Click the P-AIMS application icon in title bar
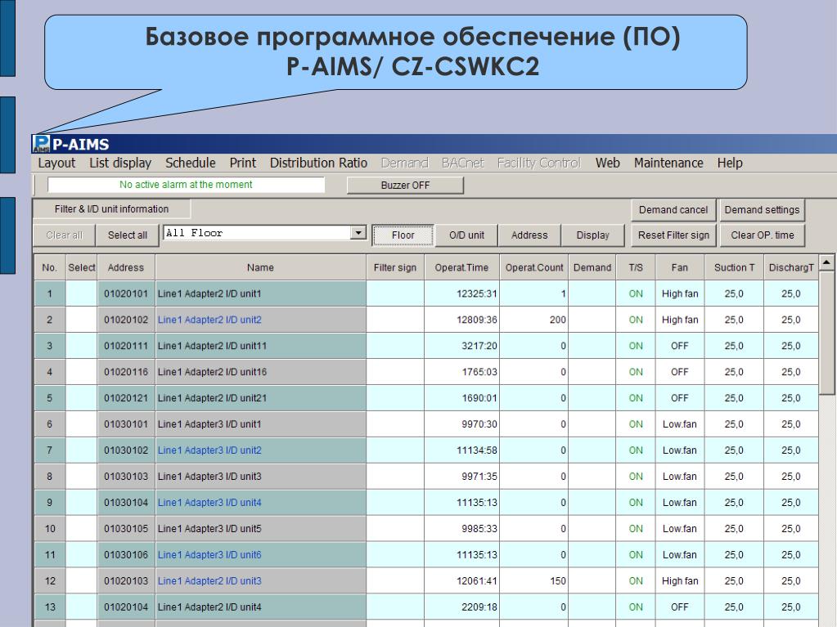 click(x=41, y=143)
